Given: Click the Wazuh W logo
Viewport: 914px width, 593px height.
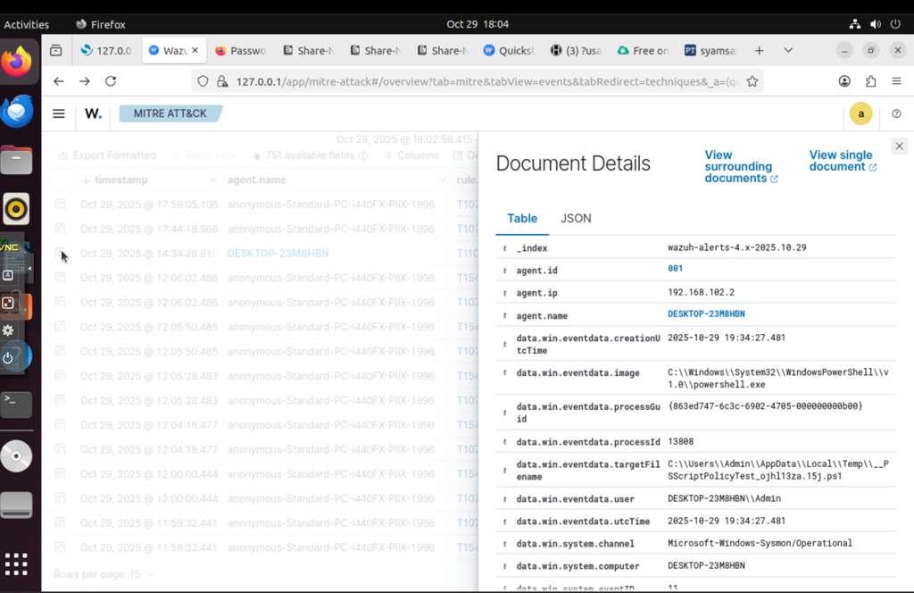Looking at the screenshot, I should click(93, 113).
